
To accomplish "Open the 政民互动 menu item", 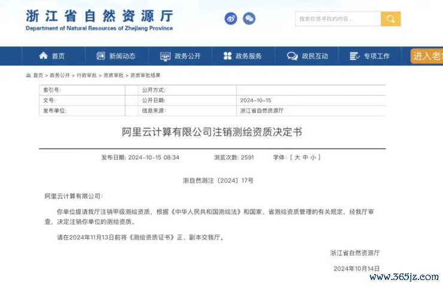I will pos(315,56).
